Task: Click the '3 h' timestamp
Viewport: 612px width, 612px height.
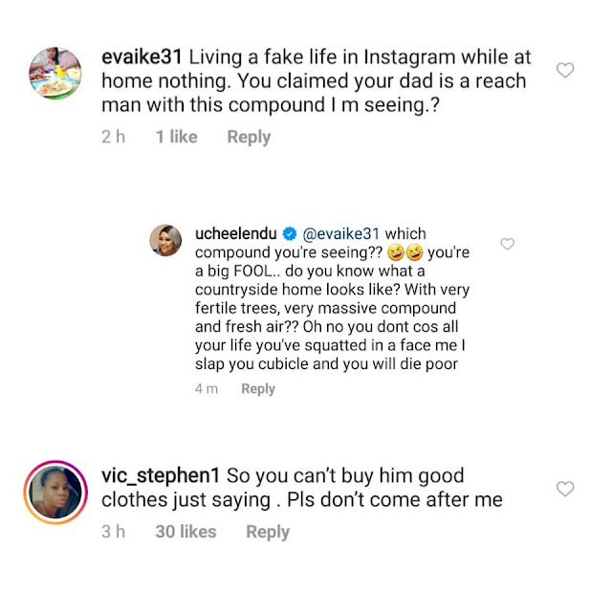Action: pos(113,532)
